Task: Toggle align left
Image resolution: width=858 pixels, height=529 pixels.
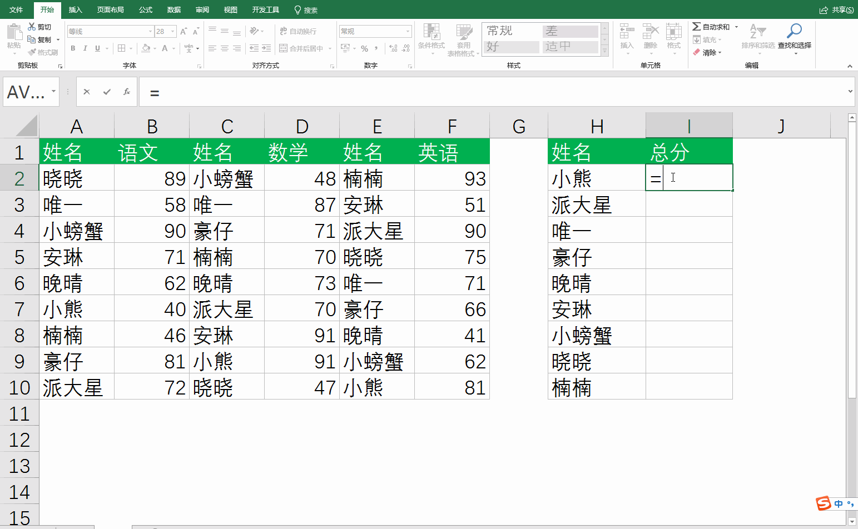Action: pos(212,48)
